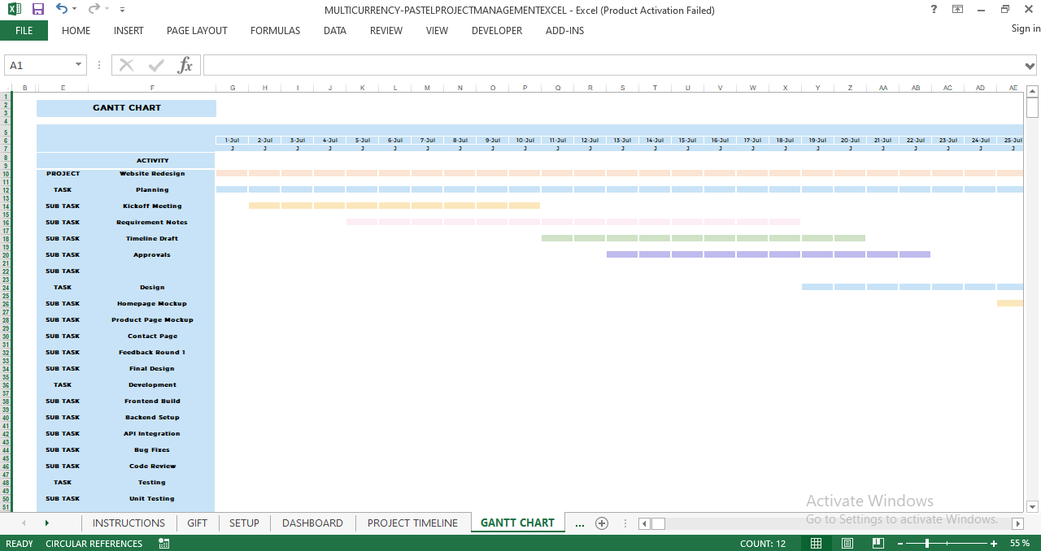Screen dimensions: 1041x551
Task: Customize the Quick Access Toolbar
Action: tap(122, 10)
